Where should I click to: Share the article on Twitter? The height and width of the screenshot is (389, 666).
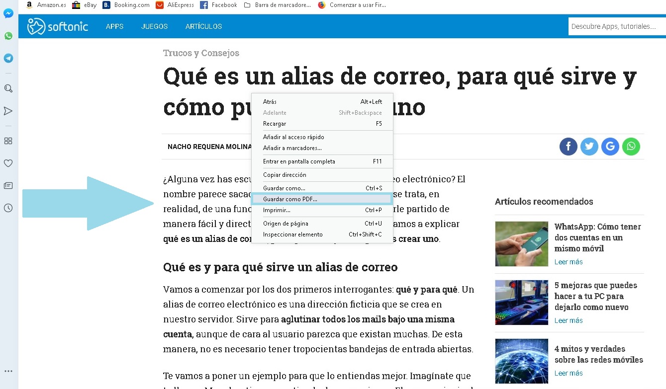point(589,147)
